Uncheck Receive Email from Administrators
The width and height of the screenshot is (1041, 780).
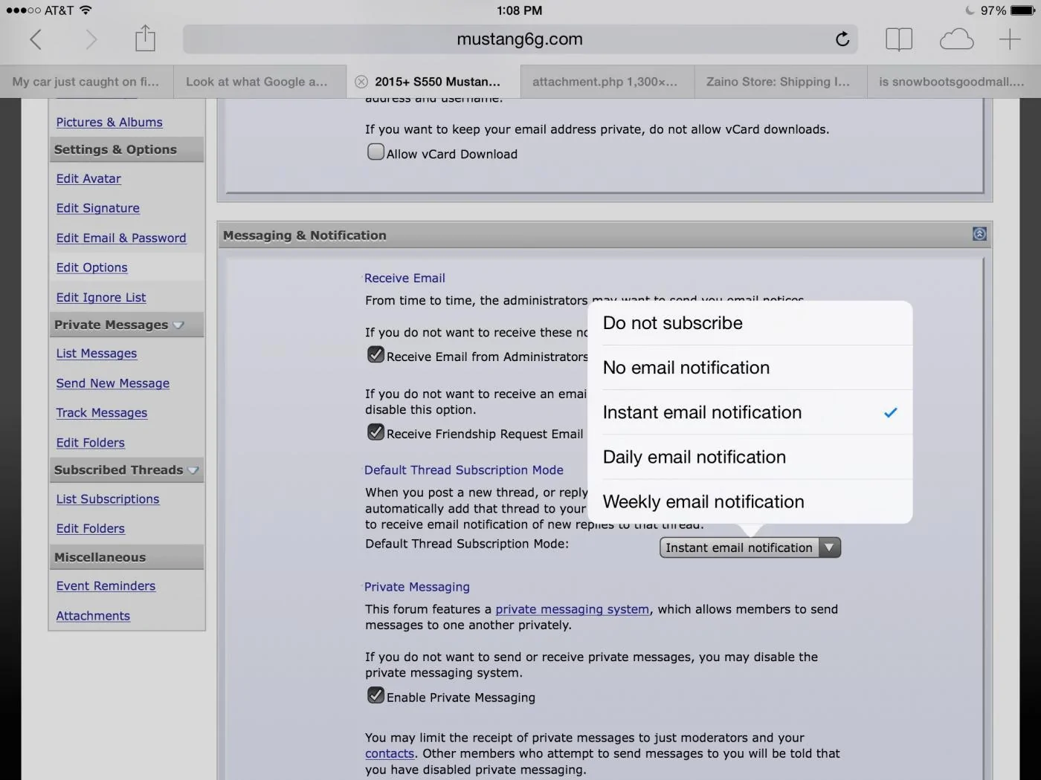coord(376,354)
